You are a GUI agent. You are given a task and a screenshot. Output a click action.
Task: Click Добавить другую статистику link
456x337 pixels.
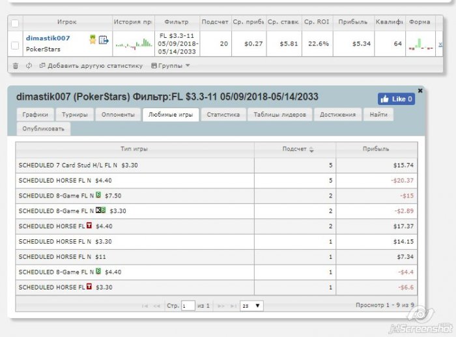pyautogui.click(x=91, y=66)
